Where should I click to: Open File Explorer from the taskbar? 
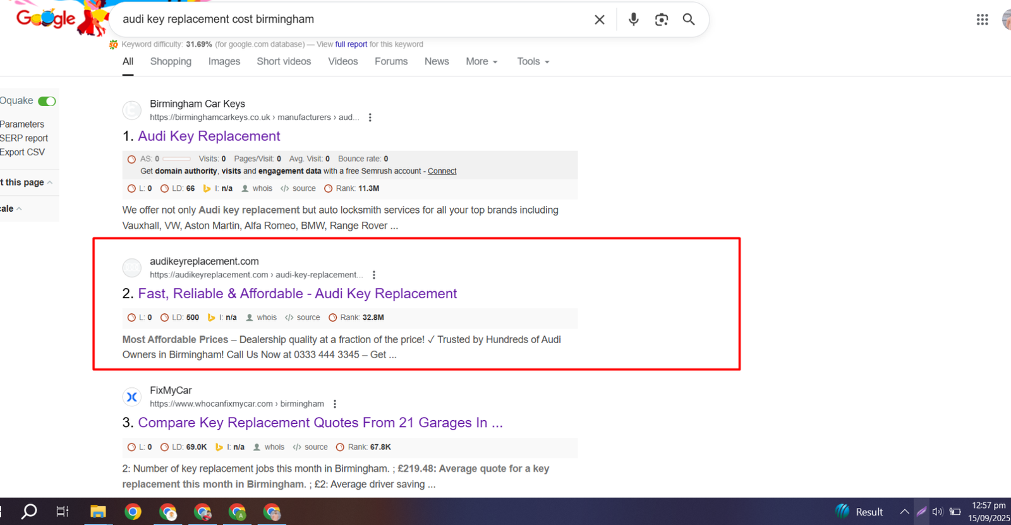[98, 512]
